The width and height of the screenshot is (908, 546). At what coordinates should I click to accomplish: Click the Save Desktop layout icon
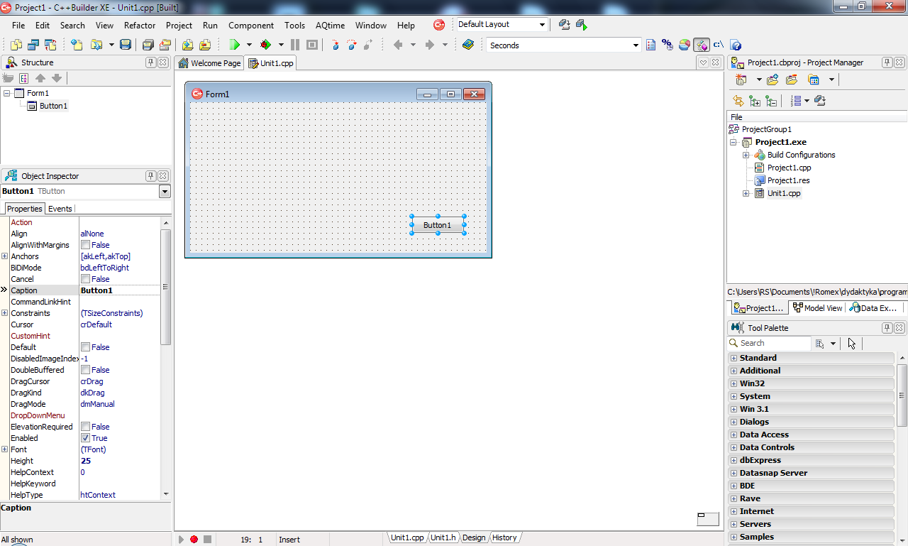tap(565, 25)
